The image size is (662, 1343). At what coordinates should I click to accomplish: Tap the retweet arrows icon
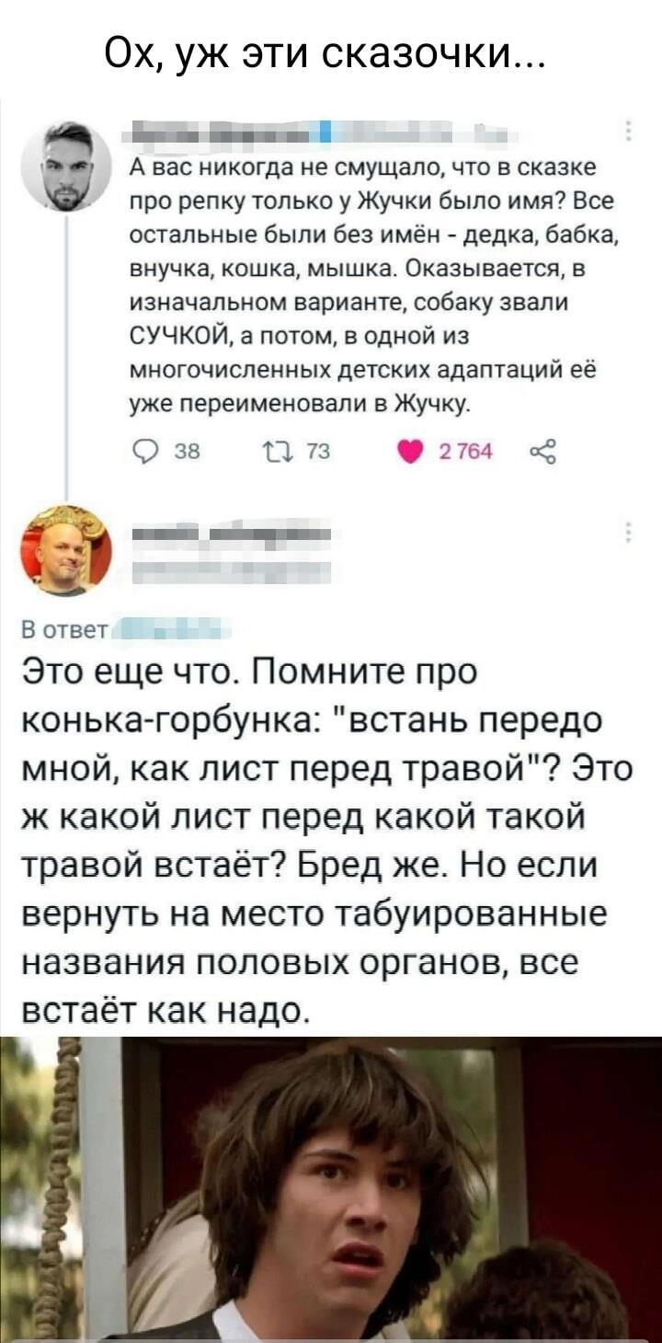click(272, 451)
